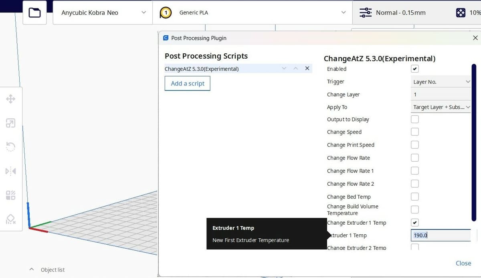Expand the Object list panel
This screenshot has width=481, height=278.
47,270
